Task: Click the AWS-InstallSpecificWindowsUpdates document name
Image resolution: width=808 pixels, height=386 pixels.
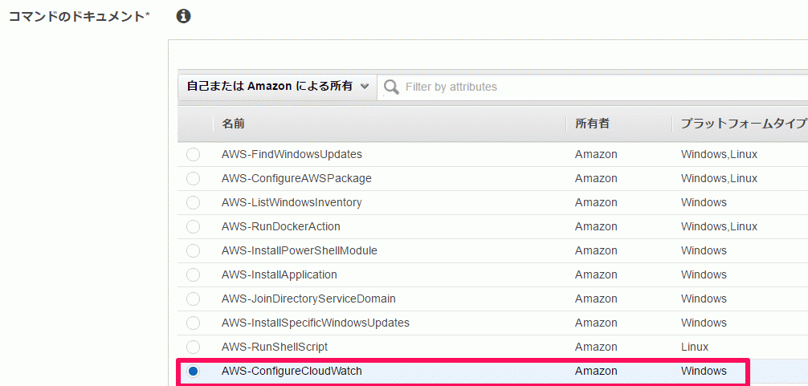Action: point(316,323)
